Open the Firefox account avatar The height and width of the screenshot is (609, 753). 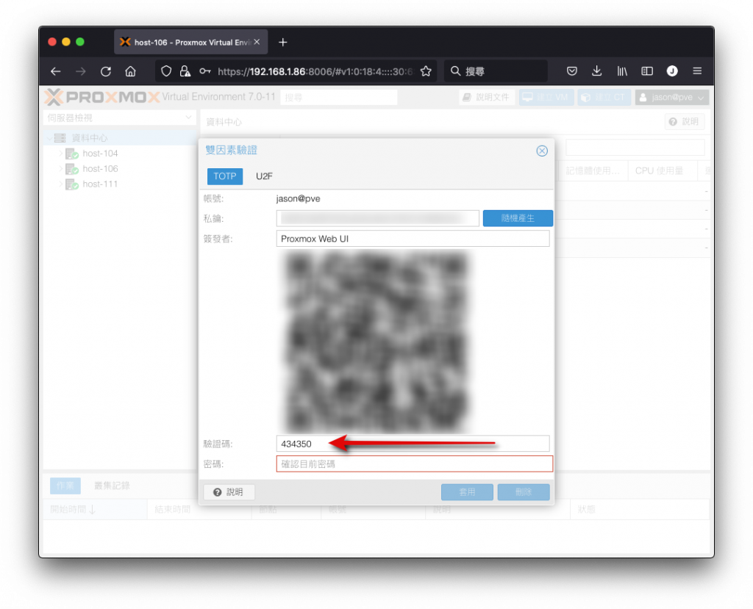click(x=672, y=71)
